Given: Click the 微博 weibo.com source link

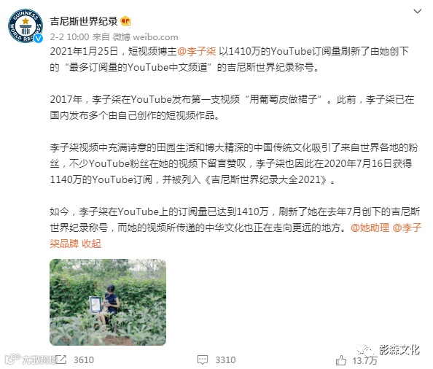Looking at the screenshot, I should tap(145, 36).
